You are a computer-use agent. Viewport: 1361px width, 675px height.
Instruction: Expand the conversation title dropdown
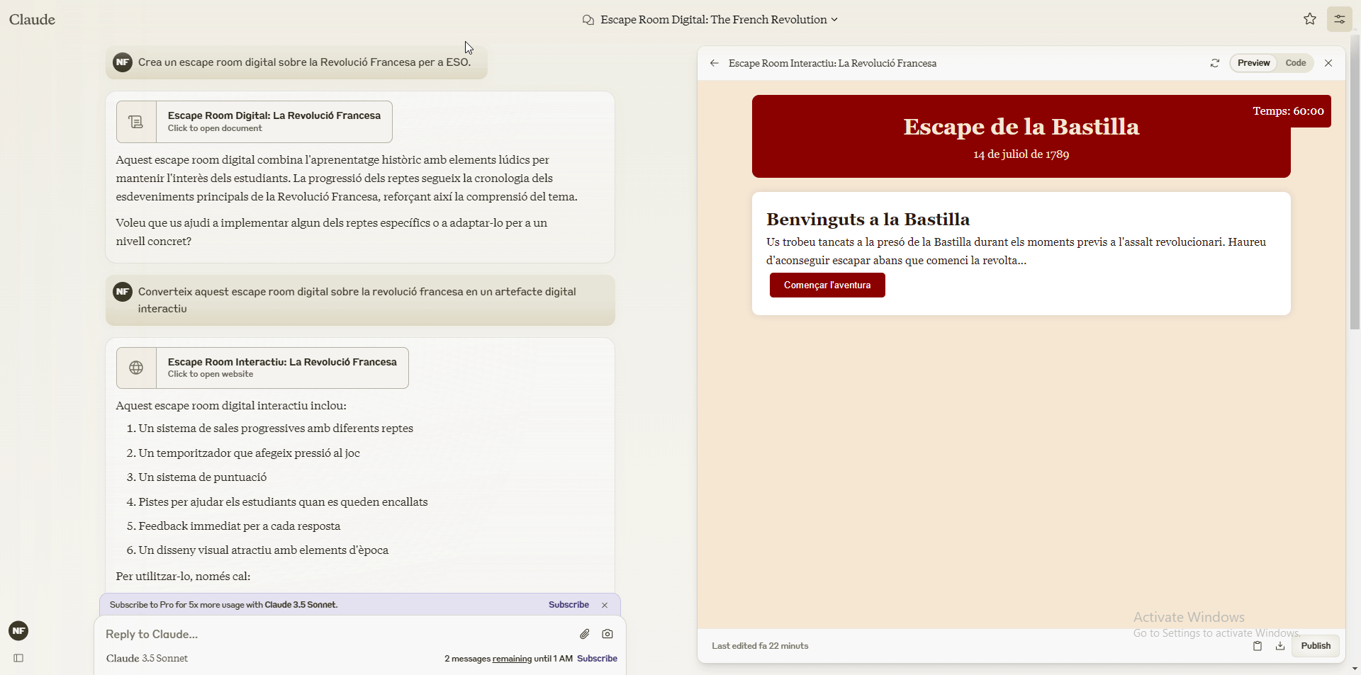coord(834,20)
